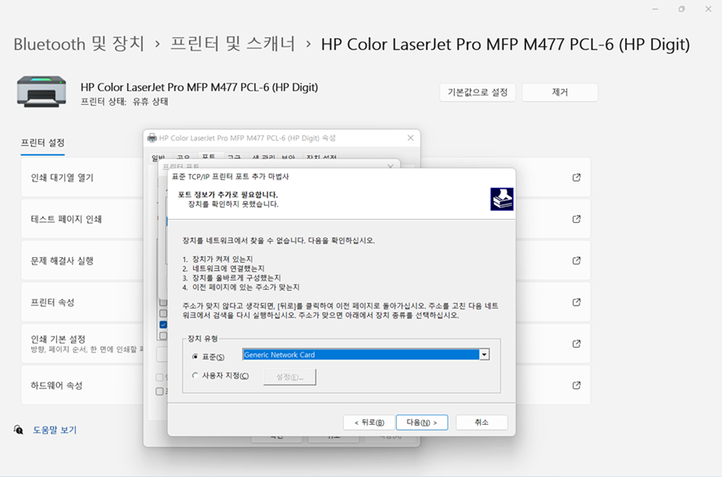The image size is (722, 477).
Task: Click the TCP/IP port wizard printer graphic icon
Action: pyautogui.click(x=502, y=199)
